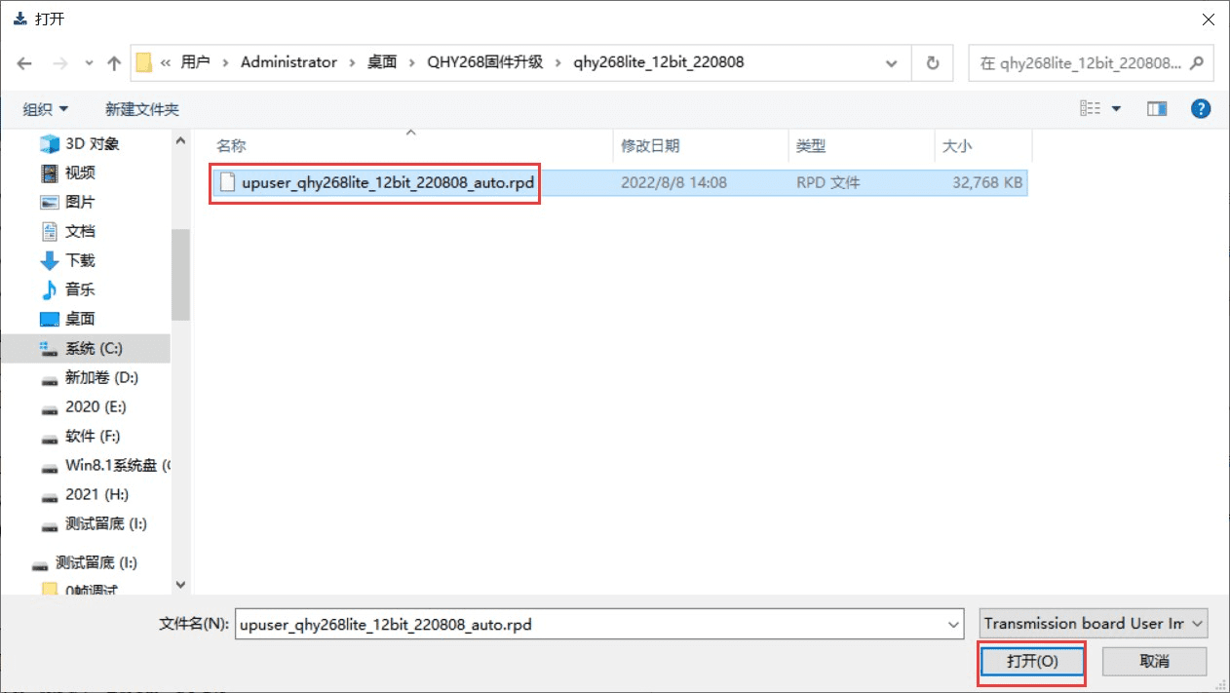Screen dimensions: 1230x693
Task: Show hidden breadcrumb parents chevron
Action: click(x=166, y=62)
